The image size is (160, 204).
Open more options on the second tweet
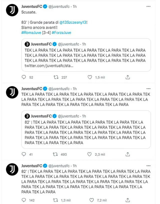pos(148,88)
